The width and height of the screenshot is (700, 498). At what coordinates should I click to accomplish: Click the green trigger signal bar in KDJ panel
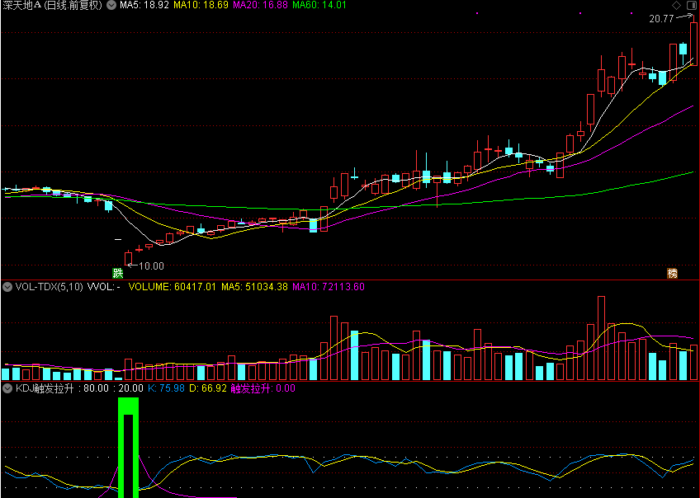click(x=128, y=448)
